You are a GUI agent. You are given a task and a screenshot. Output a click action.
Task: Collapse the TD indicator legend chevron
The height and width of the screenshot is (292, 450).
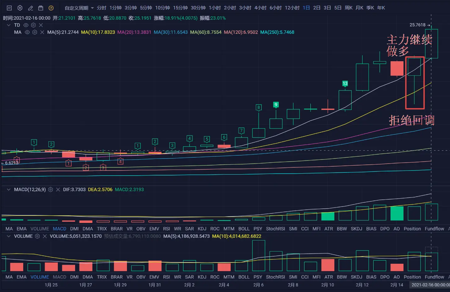(8, 25)
